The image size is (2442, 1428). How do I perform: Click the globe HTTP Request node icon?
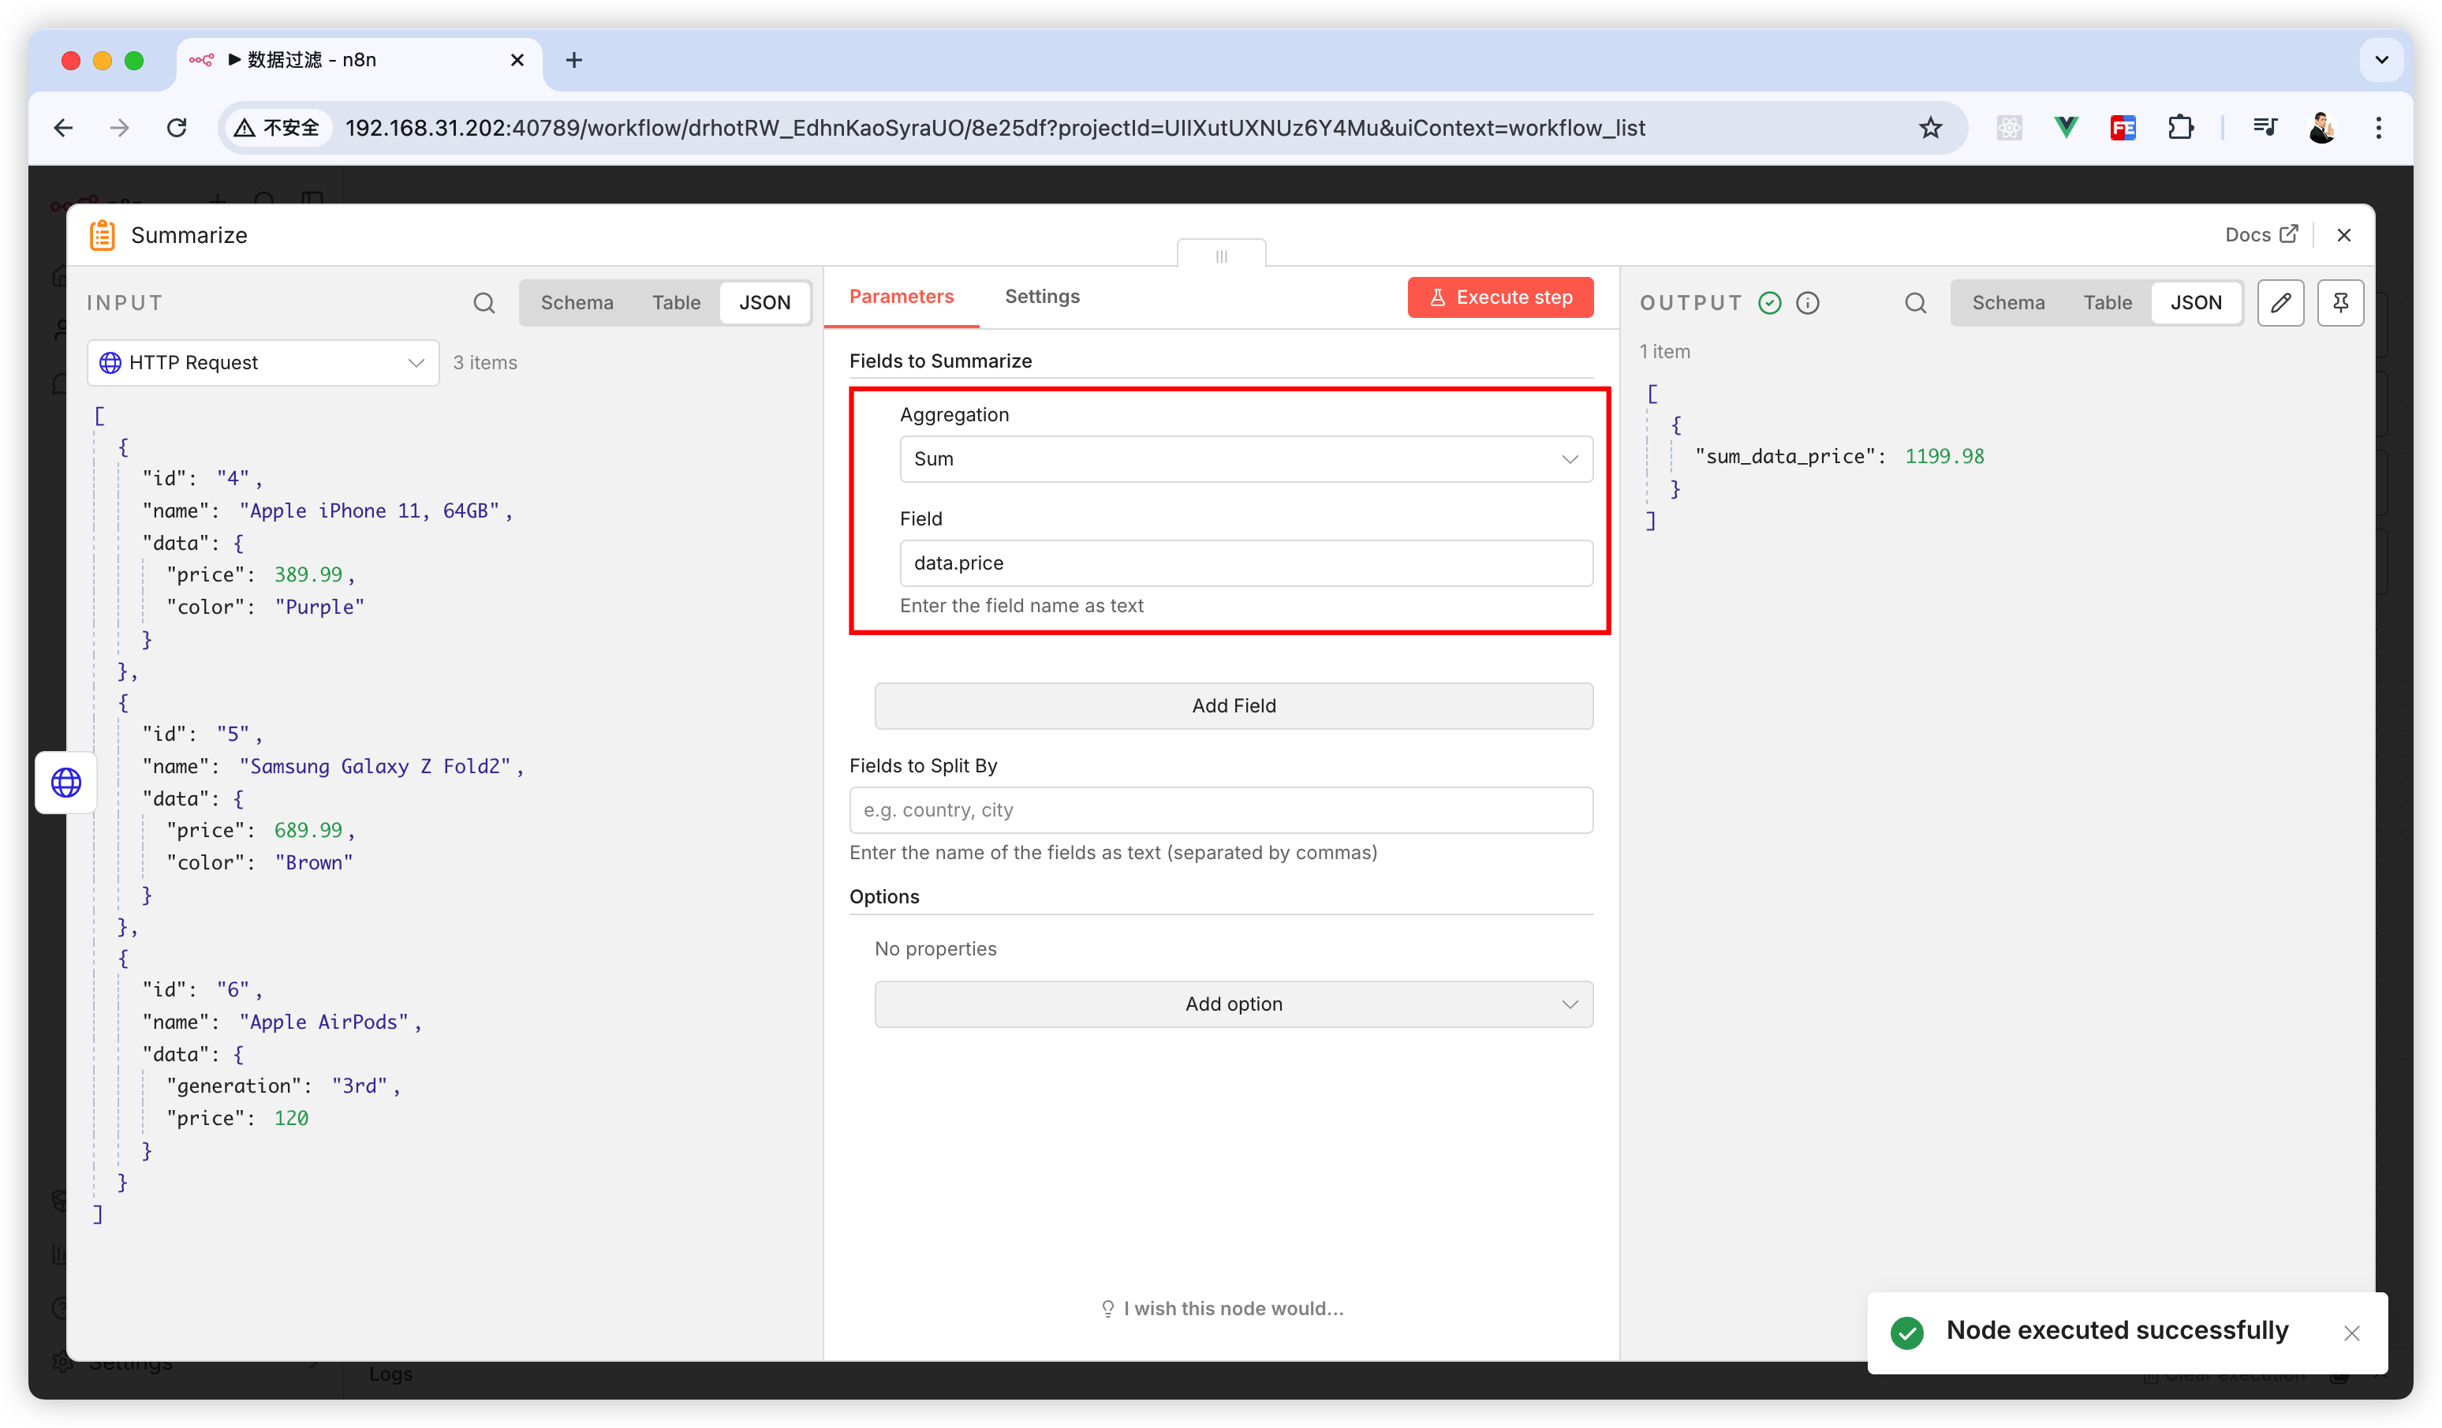coord(66,783)
